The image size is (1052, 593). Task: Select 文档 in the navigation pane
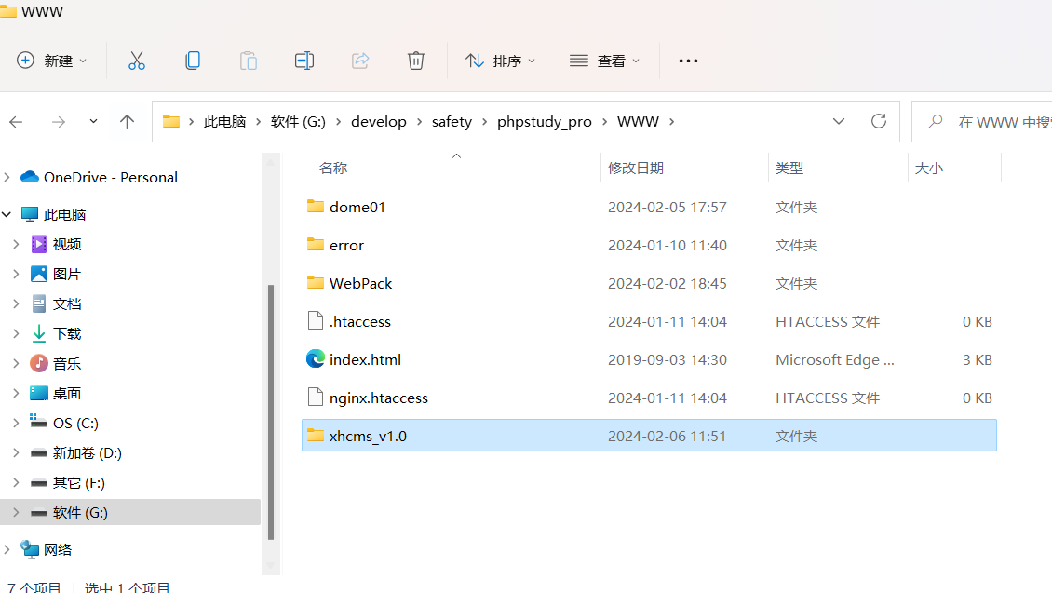pos(66,303)
